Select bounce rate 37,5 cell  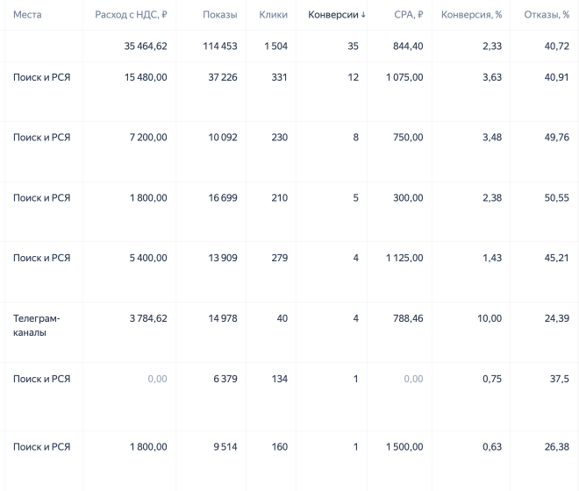559,379
